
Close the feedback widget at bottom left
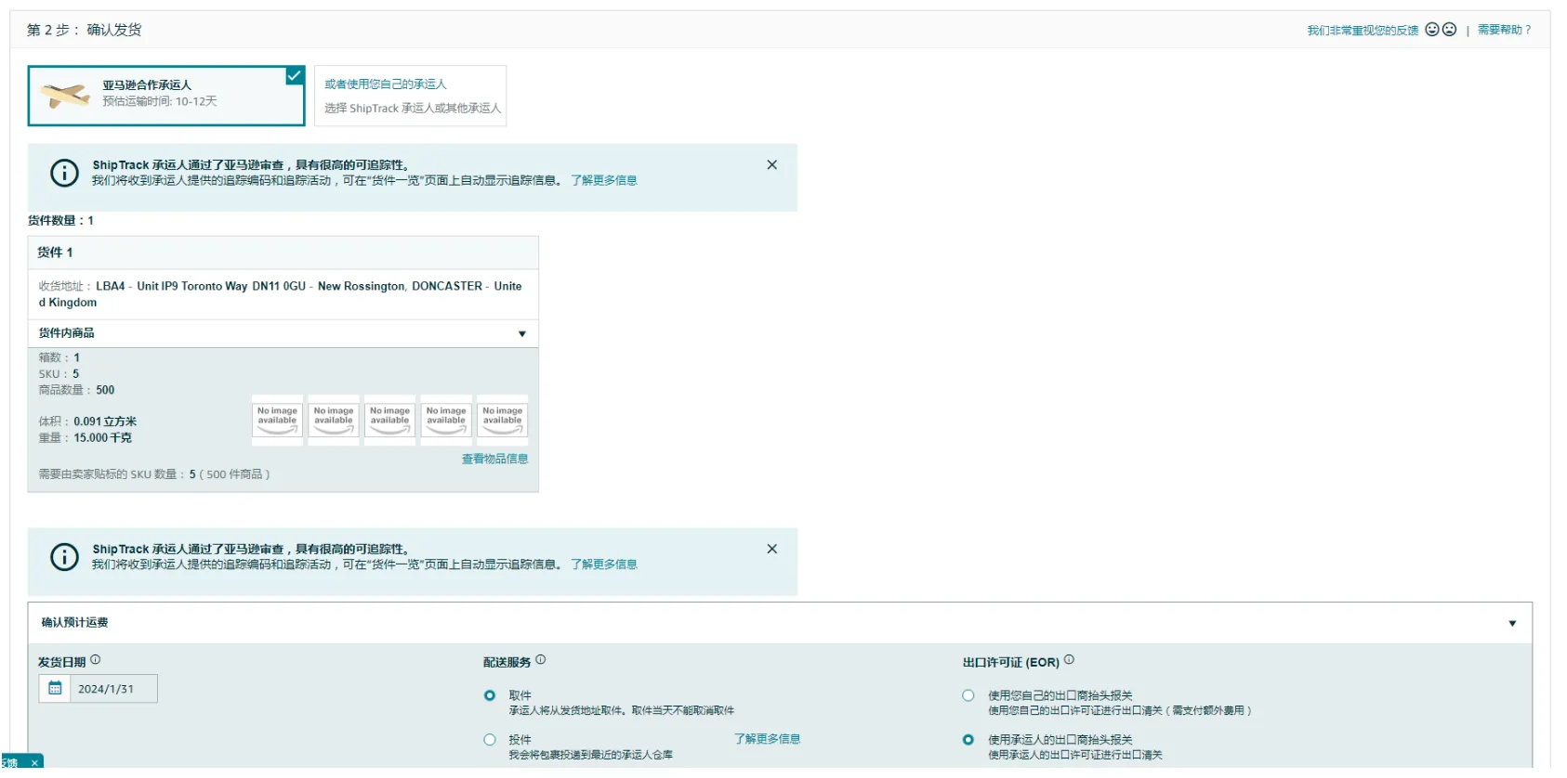click(34, 763)
